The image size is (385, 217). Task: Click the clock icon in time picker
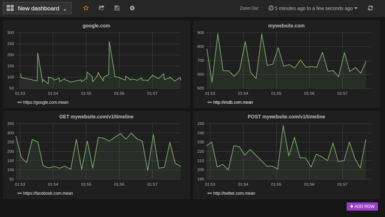[271, 8]
